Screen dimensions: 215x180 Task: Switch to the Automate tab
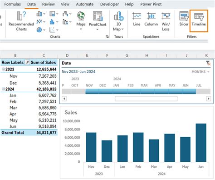click(85, 4)
